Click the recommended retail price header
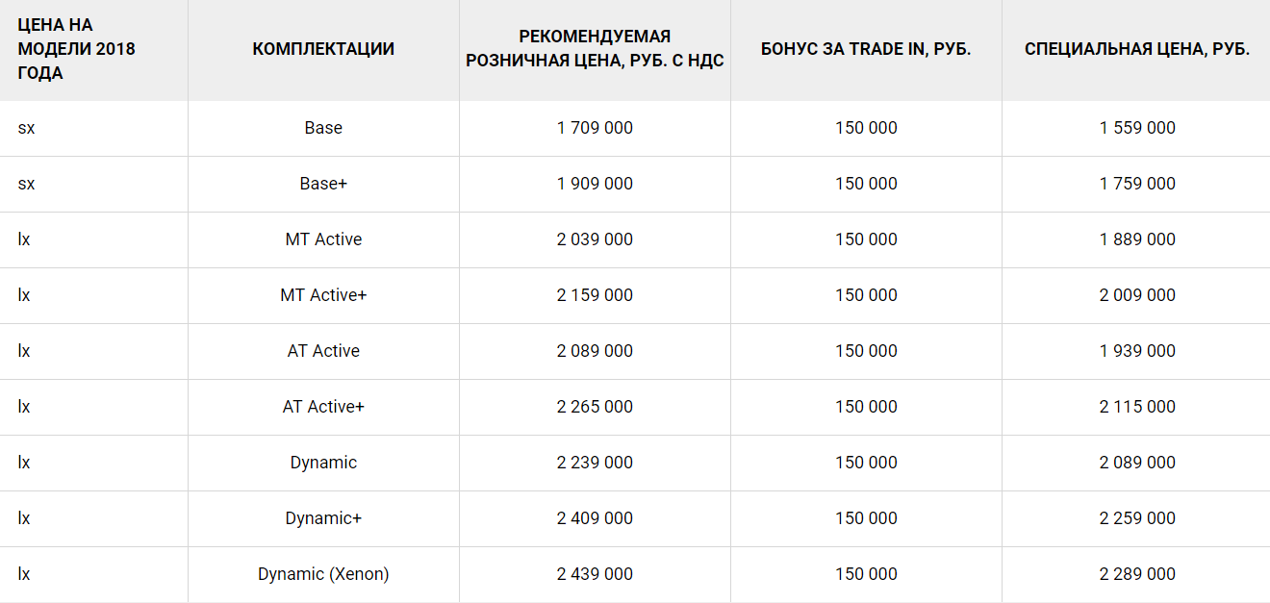The height and width of the screenshot is (603, 1270). click(595, 49)
